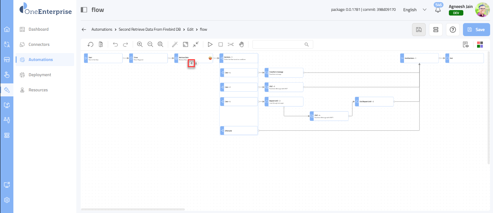The width and height of the screenshot is (493, 213).
Task: Stop the flow with the square icon
Action: pyautogui.click(x=220, y=44)
